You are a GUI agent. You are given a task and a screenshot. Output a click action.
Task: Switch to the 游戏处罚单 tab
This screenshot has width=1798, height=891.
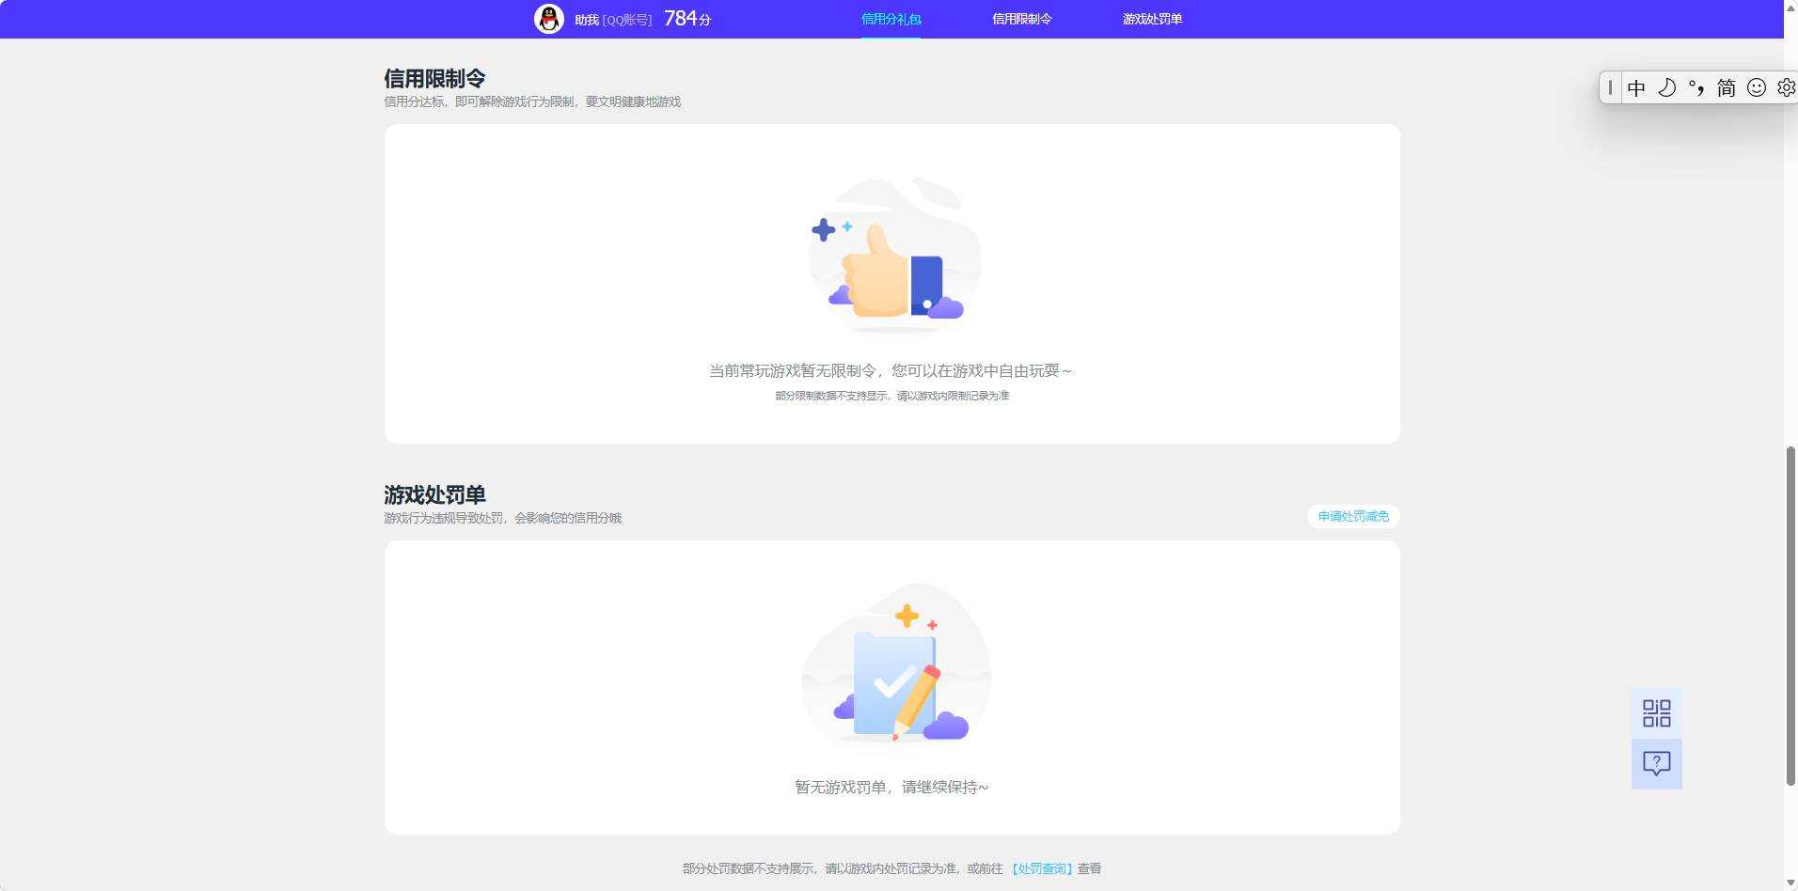click(x=1153, y=19)
